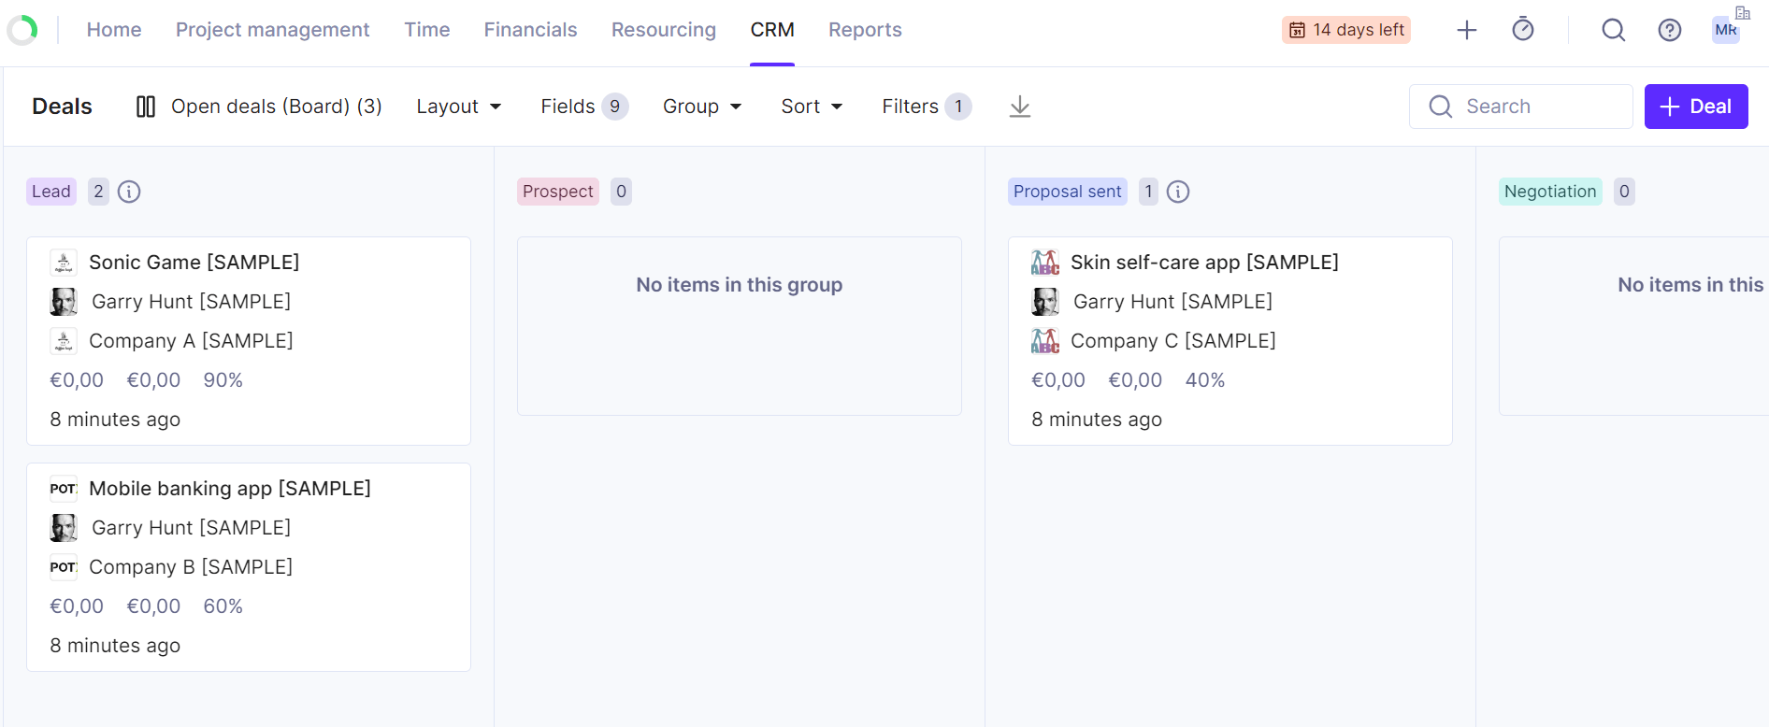Click the plus quick-add icon in header

tap(1466, 30)
